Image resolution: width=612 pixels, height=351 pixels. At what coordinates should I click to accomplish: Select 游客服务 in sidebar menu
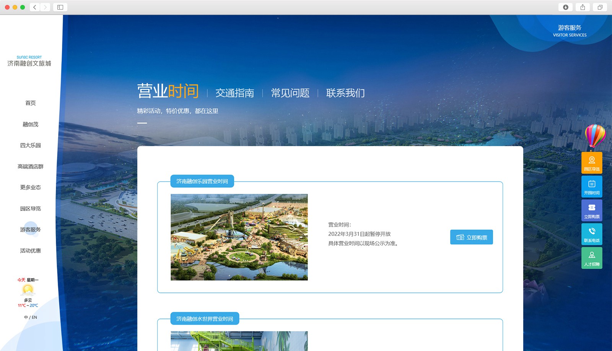point(31,229)
